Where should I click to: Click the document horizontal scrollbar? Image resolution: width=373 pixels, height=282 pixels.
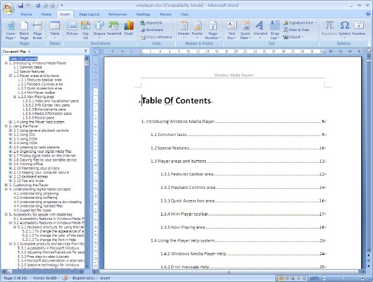click(229, 272)
